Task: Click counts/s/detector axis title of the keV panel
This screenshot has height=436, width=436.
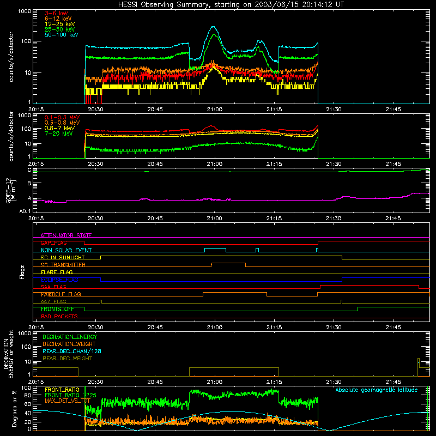Action: point(11,57)
